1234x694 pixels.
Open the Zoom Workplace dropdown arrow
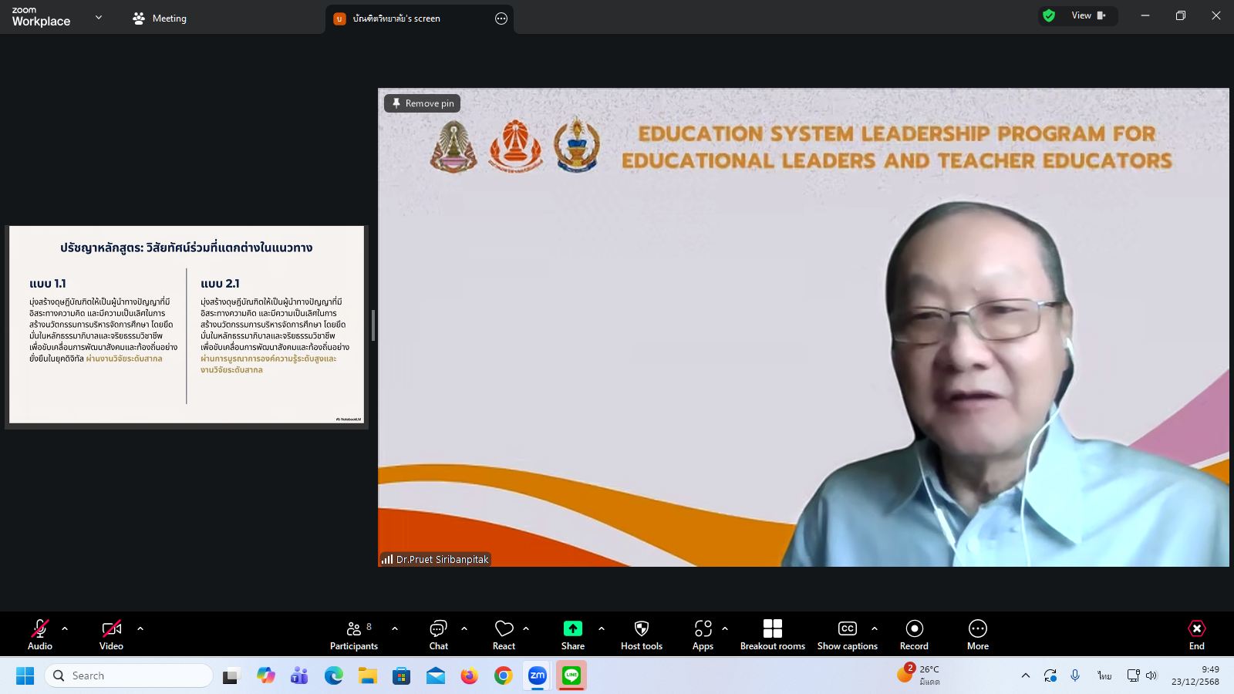(x=99, y=18)
